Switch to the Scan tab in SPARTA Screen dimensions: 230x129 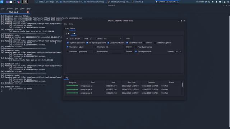66,29
